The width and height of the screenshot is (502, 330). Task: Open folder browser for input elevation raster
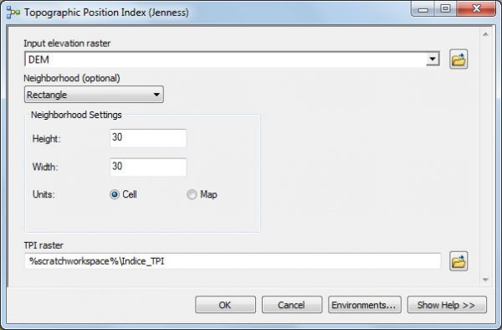click(x=458, y=59)
